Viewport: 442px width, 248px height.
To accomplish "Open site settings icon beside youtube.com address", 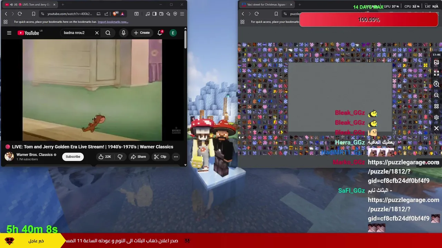I will (42, 14).
